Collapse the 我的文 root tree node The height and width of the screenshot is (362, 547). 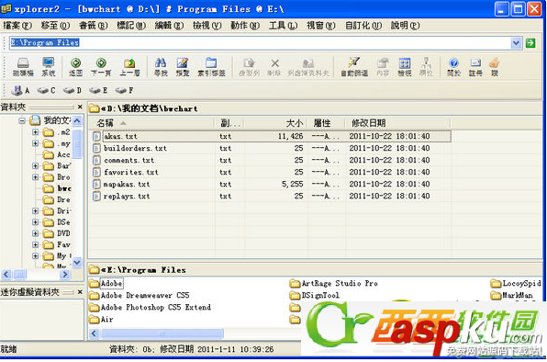coord(22,120)
